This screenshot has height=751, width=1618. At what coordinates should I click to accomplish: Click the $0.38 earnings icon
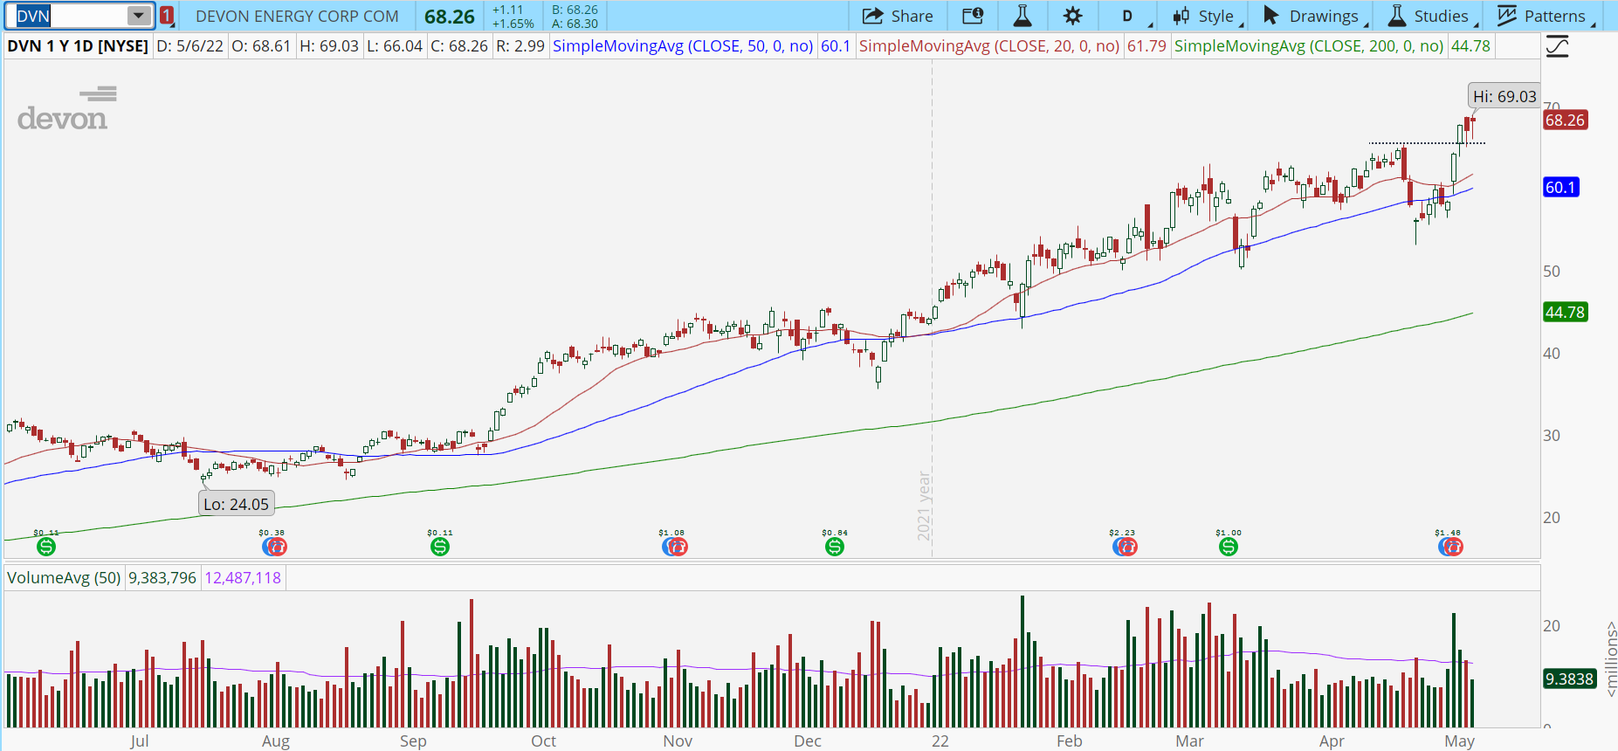pyautogui.click(x=273, y=547)
